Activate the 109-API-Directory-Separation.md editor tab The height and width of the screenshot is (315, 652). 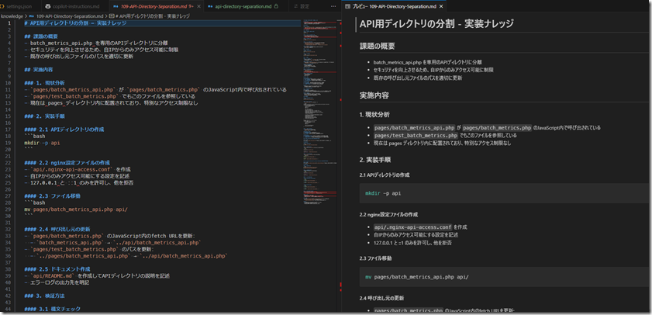pos(154,6)
